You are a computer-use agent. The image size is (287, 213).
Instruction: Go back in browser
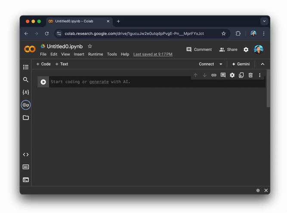coord(26,34)
